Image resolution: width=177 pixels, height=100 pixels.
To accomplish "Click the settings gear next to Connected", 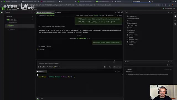I will (174, 9).
